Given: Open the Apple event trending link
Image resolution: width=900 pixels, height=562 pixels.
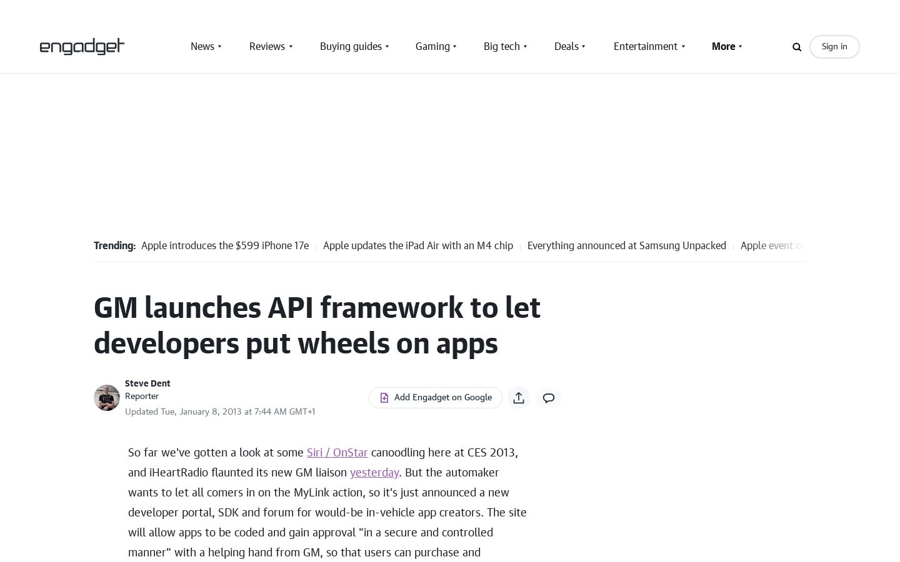Looking at the screenshot, I should coord(772,245).
